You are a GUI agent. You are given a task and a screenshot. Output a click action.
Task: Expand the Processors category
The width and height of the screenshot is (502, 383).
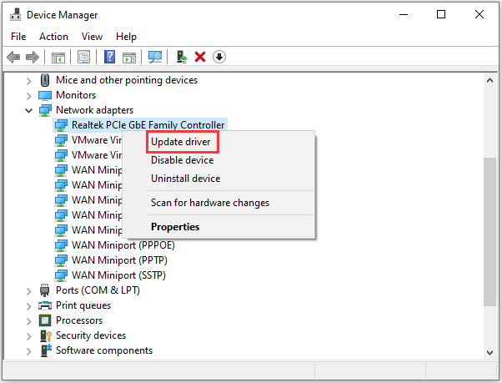pyautogui.click(x=29, y=321)
